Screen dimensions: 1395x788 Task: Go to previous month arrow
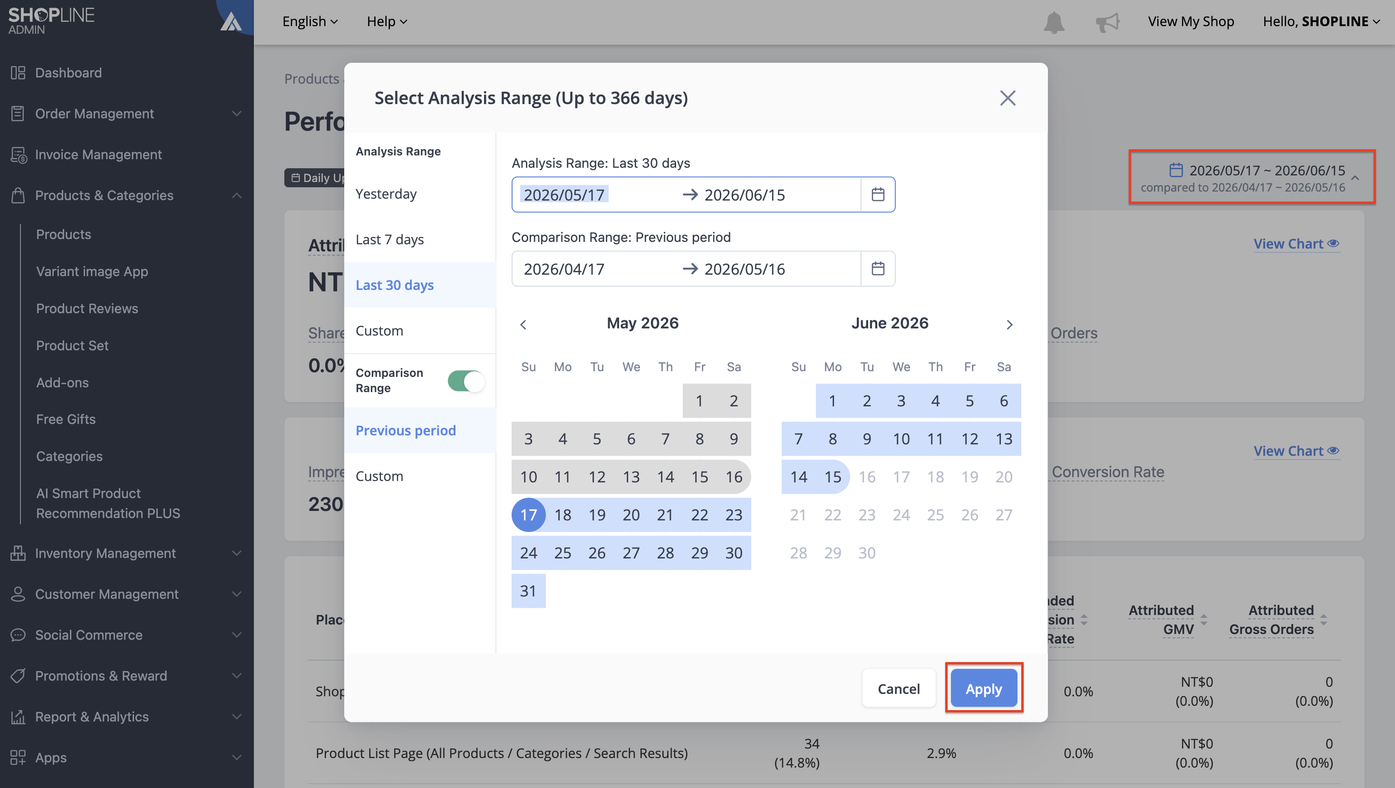[x=523, y=324]
